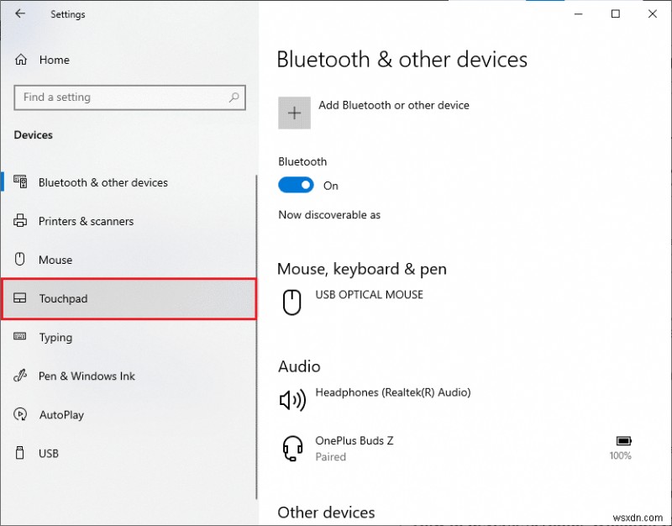
Task: Click the speaker icon for Headphones
Action: (291, 400)
